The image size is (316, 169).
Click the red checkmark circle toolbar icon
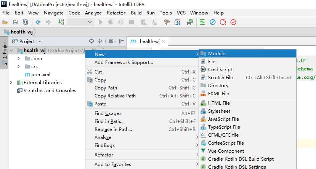[233, 22]
